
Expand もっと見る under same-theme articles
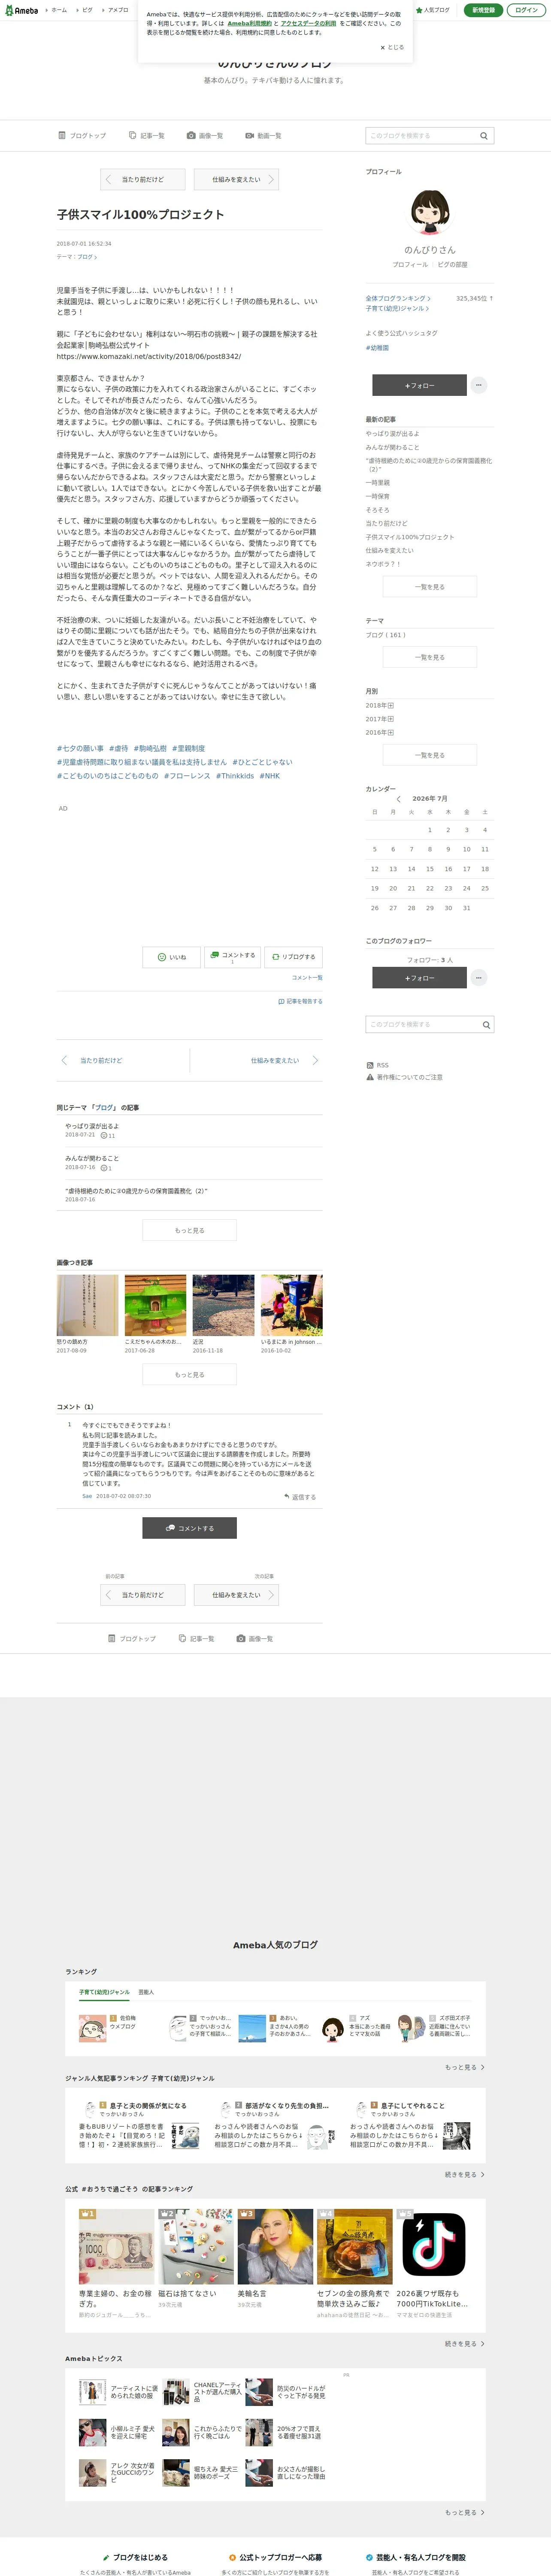click(x=189, y=1230)
